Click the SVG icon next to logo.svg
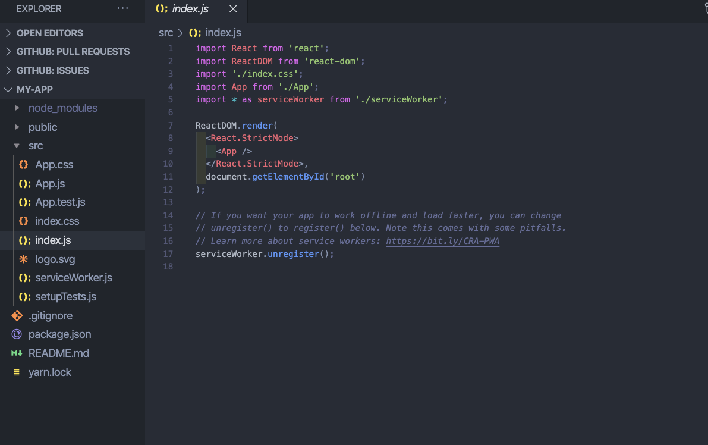The image size is (708, 445). (x=23, y=259)
